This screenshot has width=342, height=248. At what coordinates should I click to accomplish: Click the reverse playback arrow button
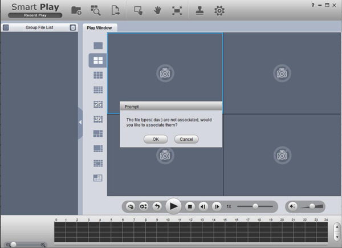coord(157,206)
